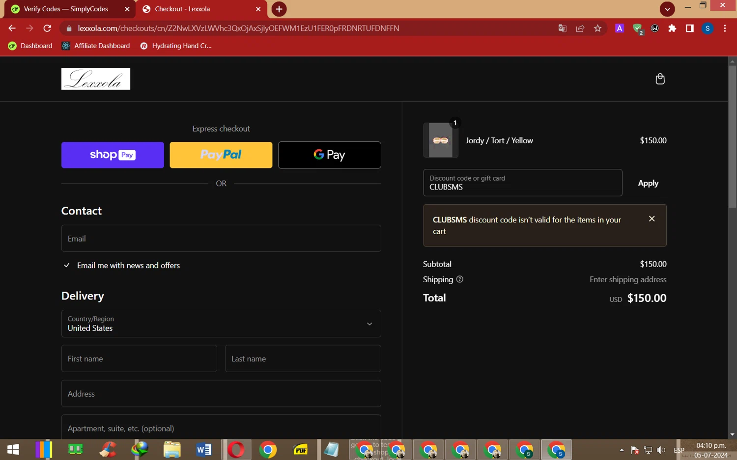Dismiss the CLUBSMS invalid code message
The image size is (737, 460).
(x=652, y=219)
